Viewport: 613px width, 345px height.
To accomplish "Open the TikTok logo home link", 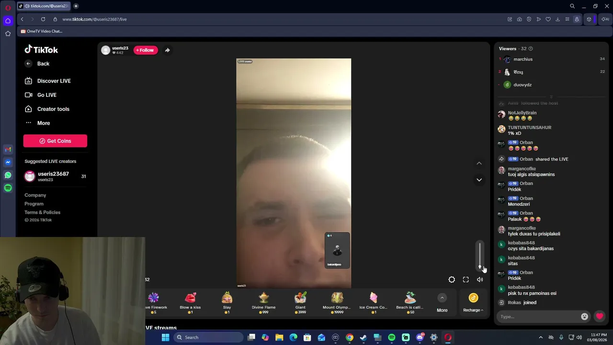I will point(41,49).
